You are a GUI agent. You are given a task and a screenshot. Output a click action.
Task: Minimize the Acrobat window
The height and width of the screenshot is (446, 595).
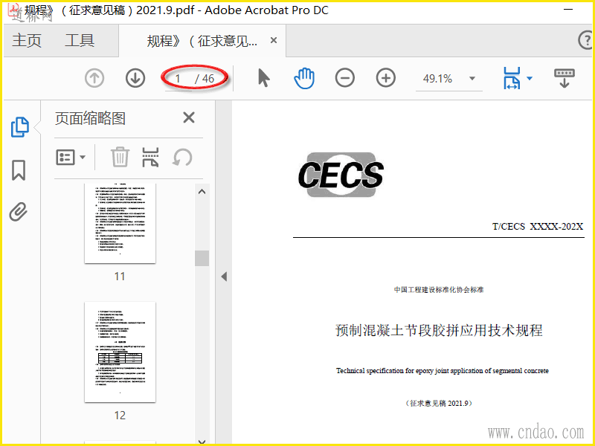[x=568, y=10]
